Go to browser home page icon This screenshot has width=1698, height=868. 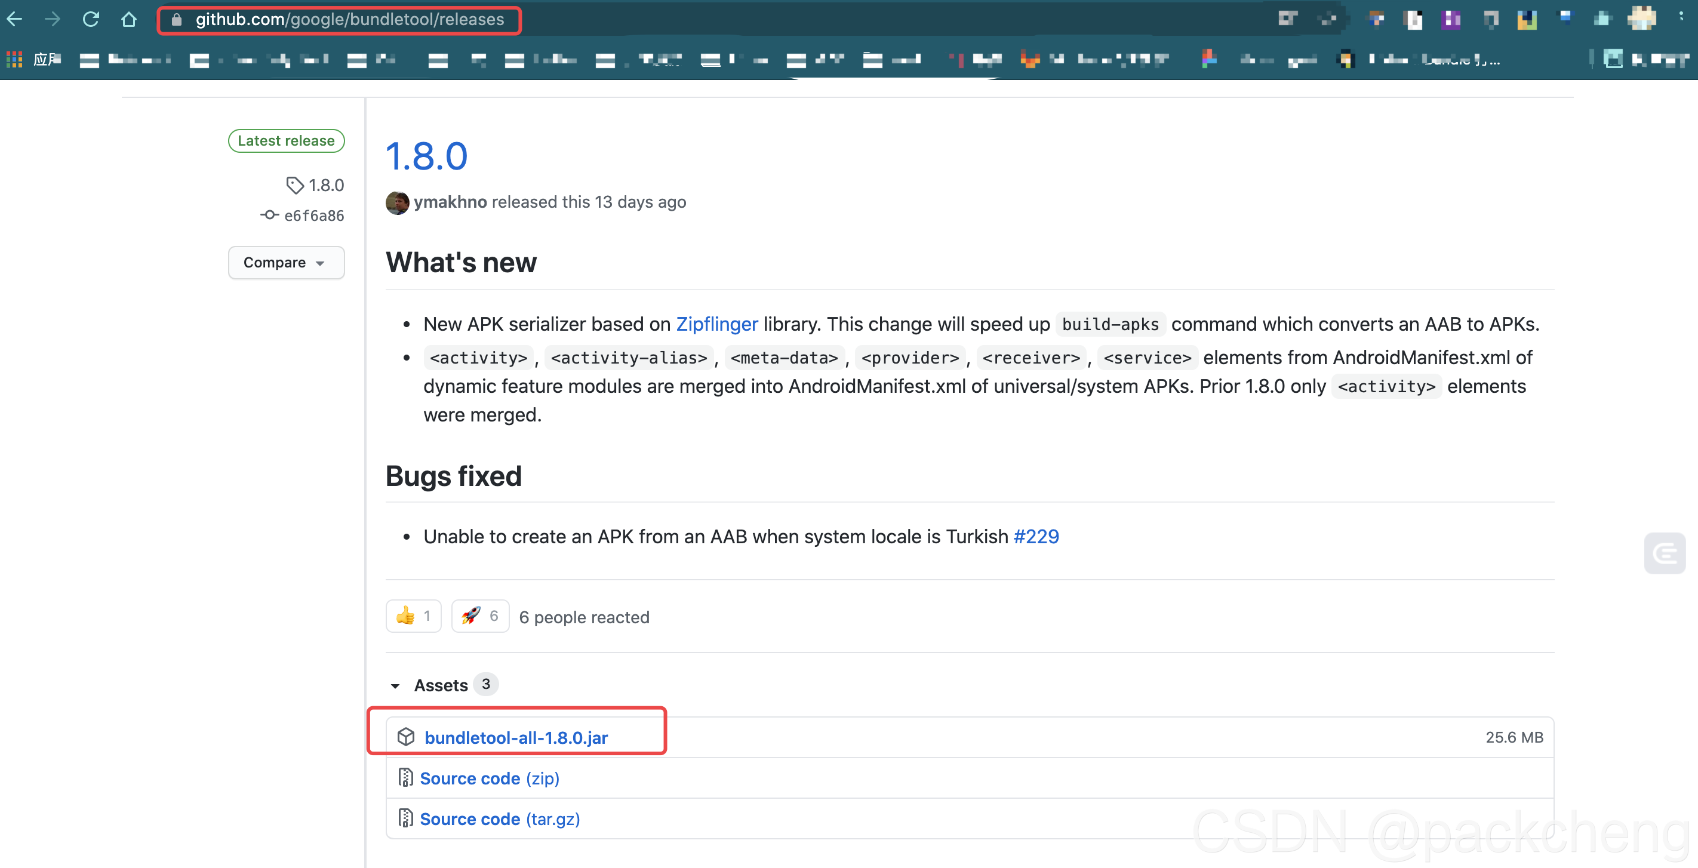click(x=128, y=19)
